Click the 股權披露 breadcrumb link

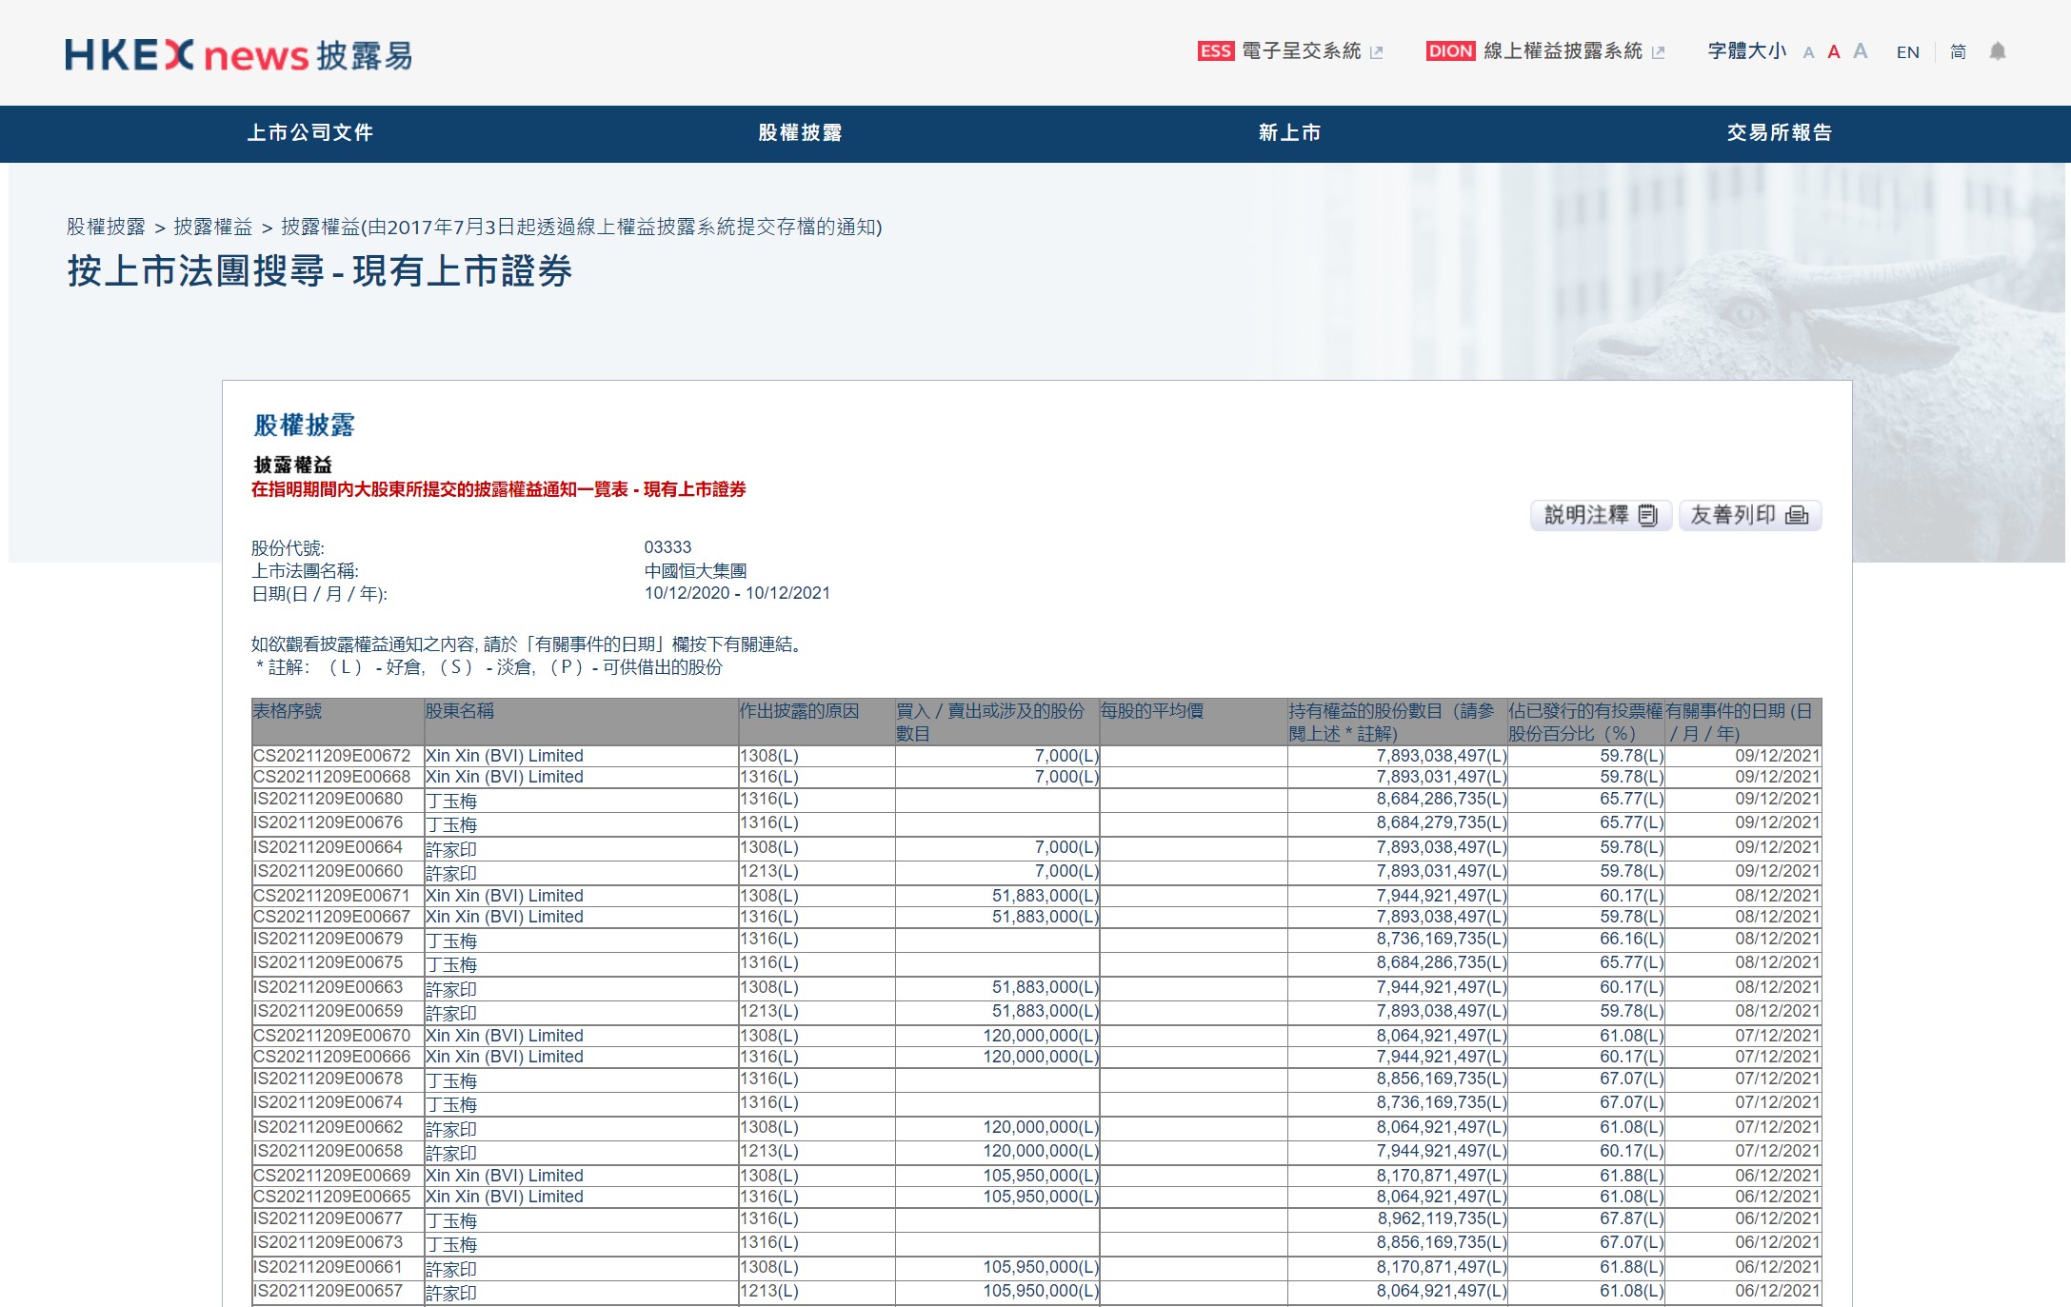coord(106,227)
